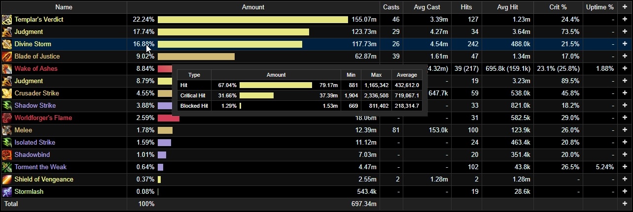Image resolution: width=633 pixels, height=212 pixels.
Task: Expand all rows using header plus
Action: click(625, 7)
